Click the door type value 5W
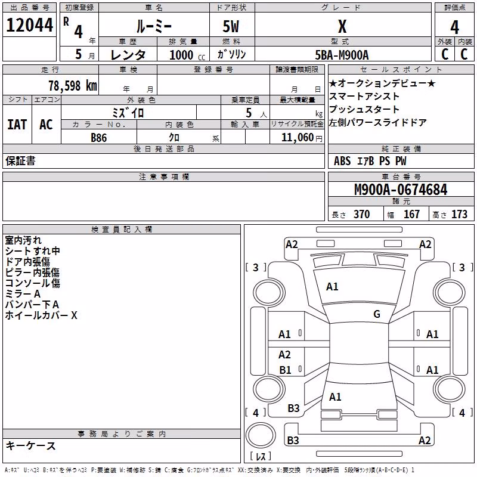This screenshot has height=477, width=477. [x=231, y=26]
